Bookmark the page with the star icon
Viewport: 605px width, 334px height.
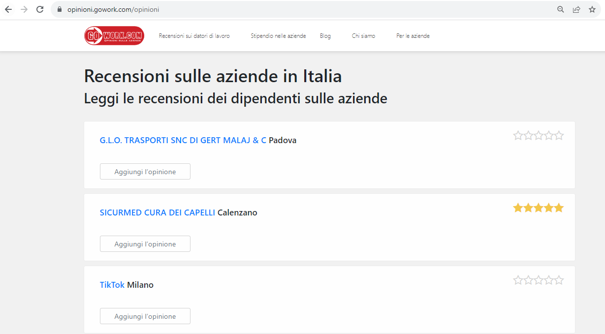(592, 9)
